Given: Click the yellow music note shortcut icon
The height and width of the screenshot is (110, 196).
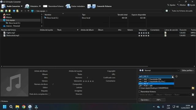Looking at the screenshot, I should click(17, 11).
